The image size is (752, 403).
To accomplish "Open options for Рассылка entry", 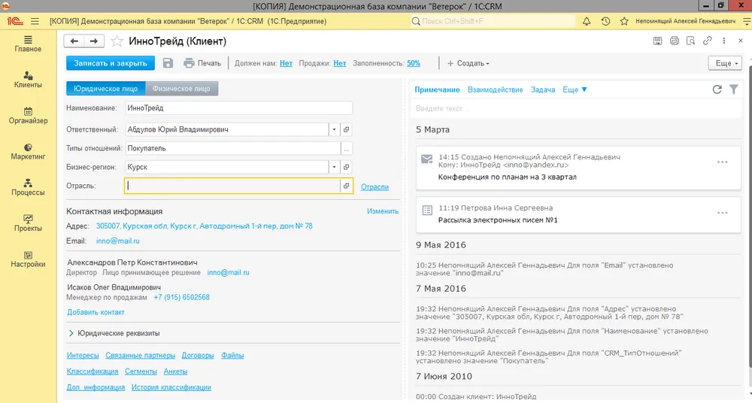I will coord(722,213).
